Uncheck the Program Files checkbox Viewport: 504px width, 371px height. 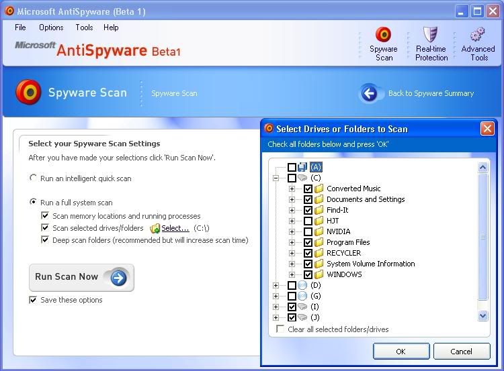tap(308, 242)
